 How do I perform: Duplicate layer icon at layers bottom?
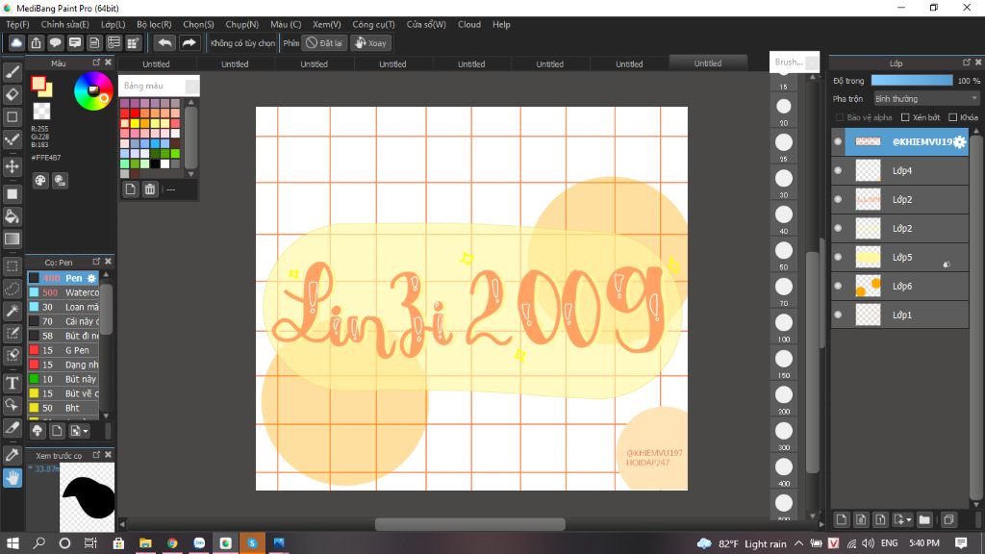[x=948, y=519]
